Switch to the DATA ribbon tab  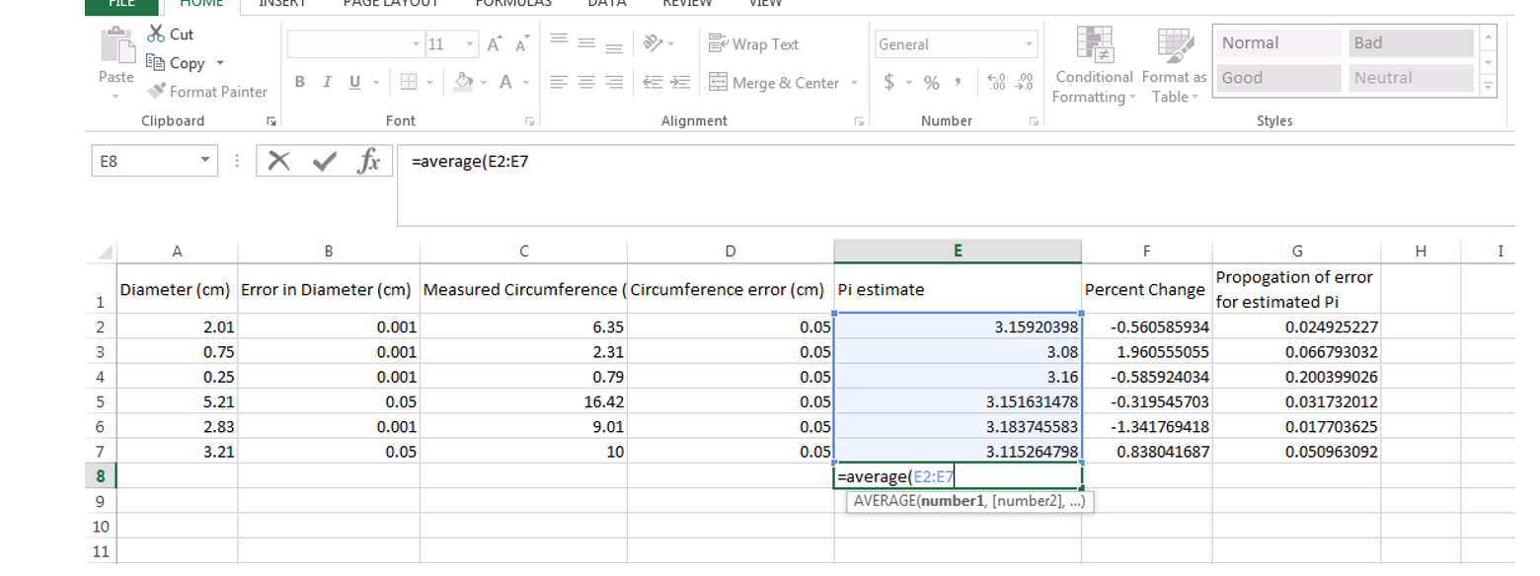[x=606, y=4]
